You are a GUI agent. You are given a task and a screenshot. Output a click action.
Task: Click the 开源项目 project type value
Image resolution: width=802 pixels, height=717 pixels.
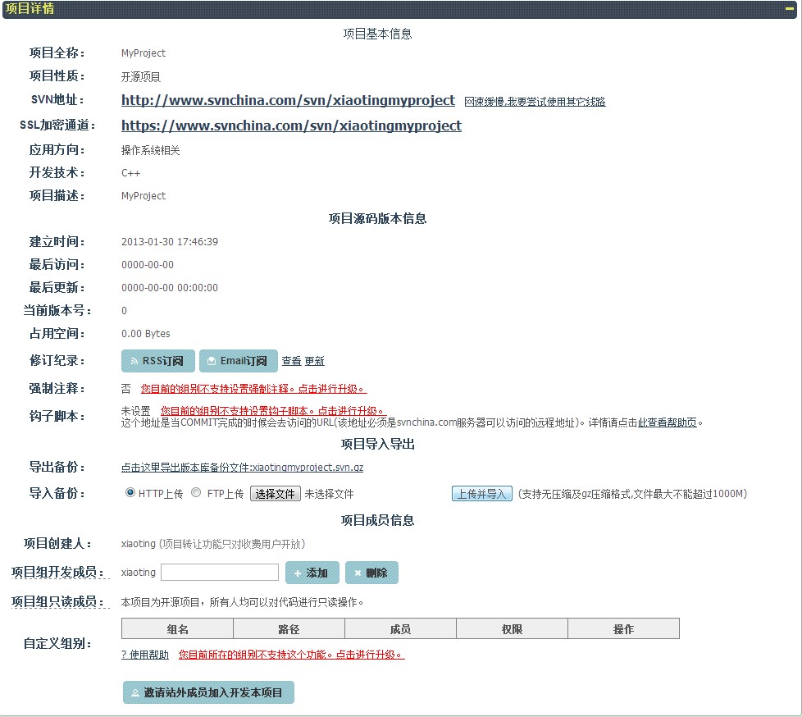141,77
